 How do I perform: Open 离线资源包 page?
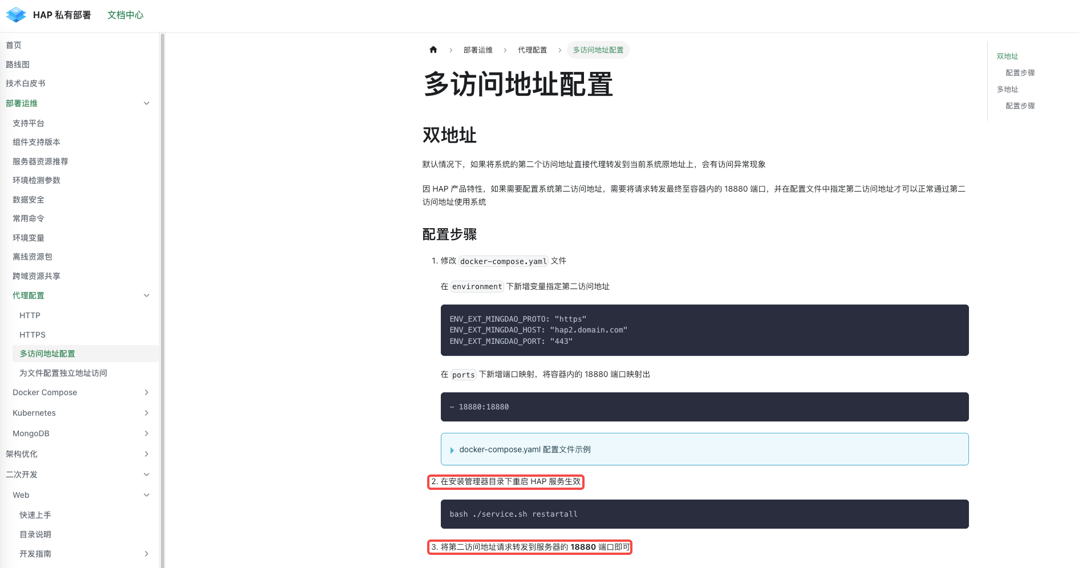pyautogui.click(x=33, y=257)
